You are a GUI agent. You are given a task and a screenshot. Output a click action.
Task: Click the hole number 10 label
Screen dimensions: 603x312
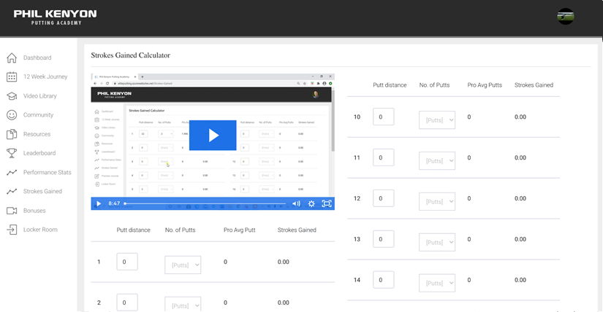pyautogui.click(x=357, y=117)
